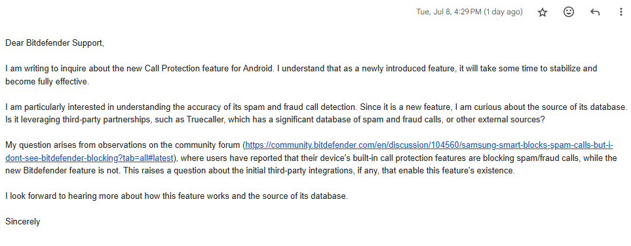
Task: Star this email message
Action: pos(543,12)
